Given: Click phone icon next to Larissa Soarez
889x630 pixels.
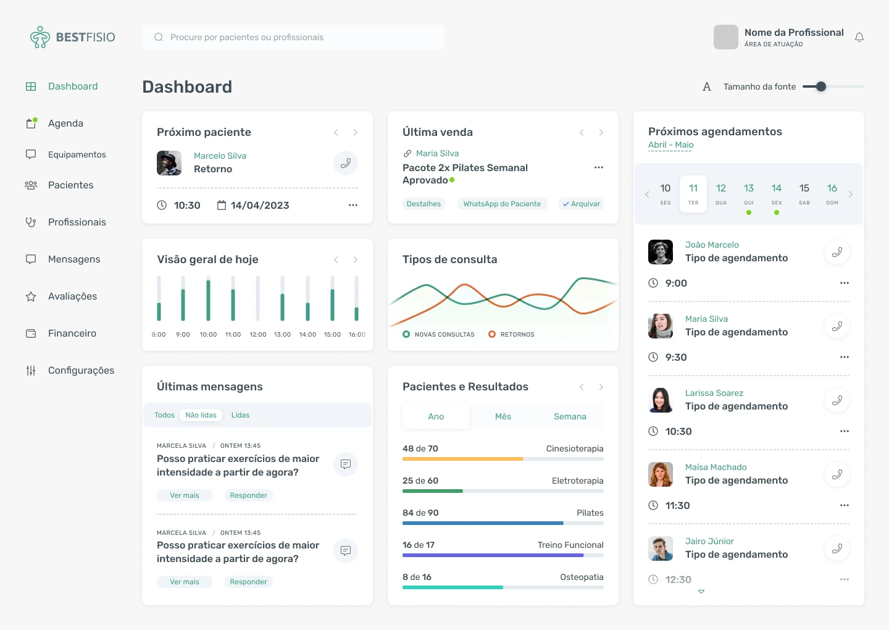Looking at the screenshot, I should tap(837, 400).
